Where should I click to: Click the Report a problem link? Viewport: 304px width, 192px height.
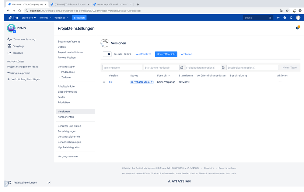[227, 168]
